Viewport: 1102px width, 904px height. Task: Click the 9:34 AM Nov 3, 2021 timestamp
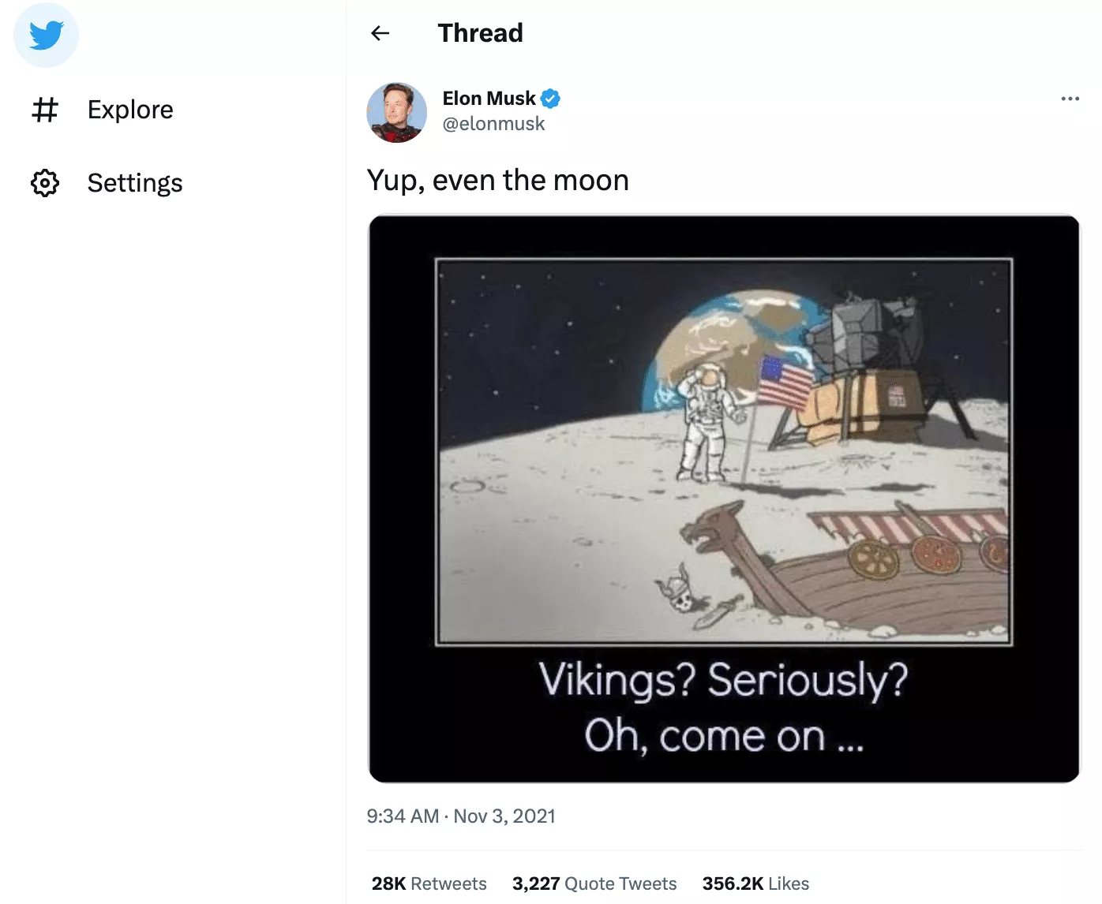(461, 816)
